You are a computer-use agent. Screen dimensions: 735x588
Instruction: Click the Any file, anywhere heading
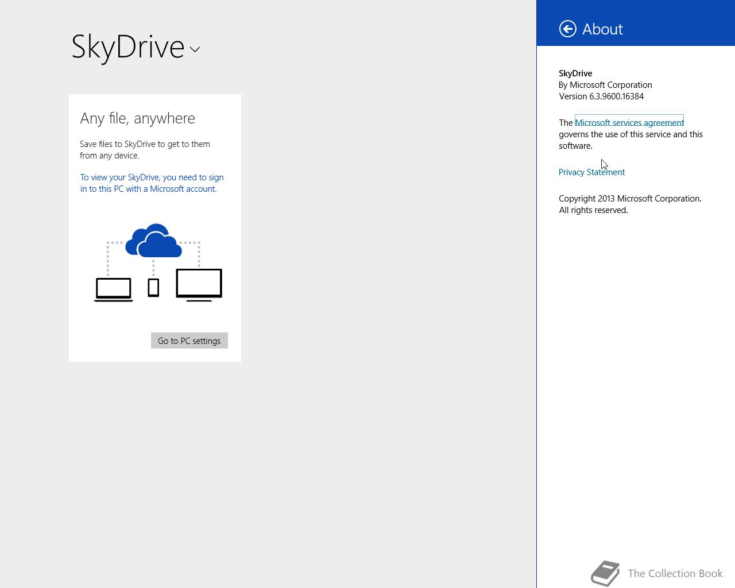[x=138, y=118]
